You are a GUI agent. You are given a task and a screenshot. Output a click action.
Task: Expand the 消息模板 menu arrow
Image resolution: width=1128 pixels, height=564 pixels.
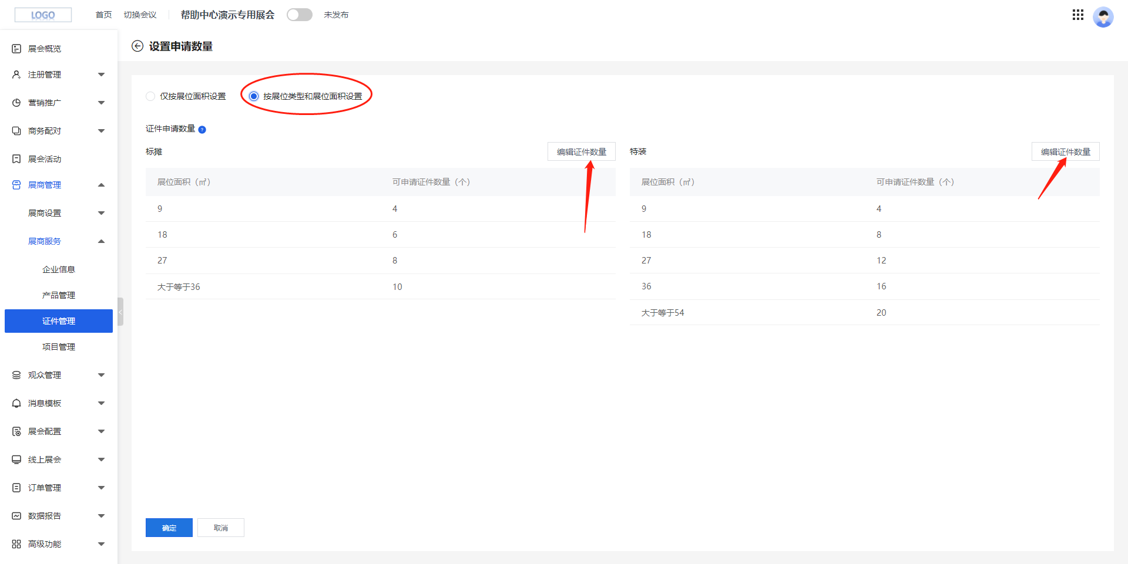101,403
